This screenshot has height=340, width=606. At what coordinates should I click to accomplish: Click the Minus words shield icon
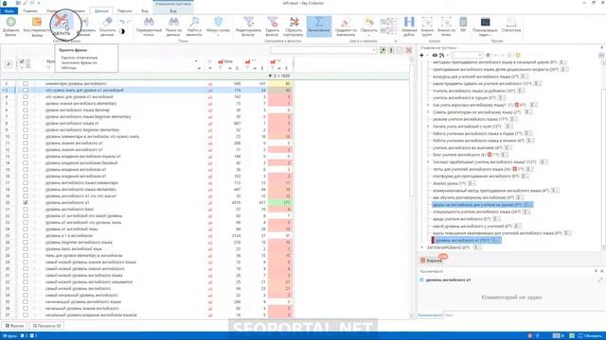pos(218,22)
